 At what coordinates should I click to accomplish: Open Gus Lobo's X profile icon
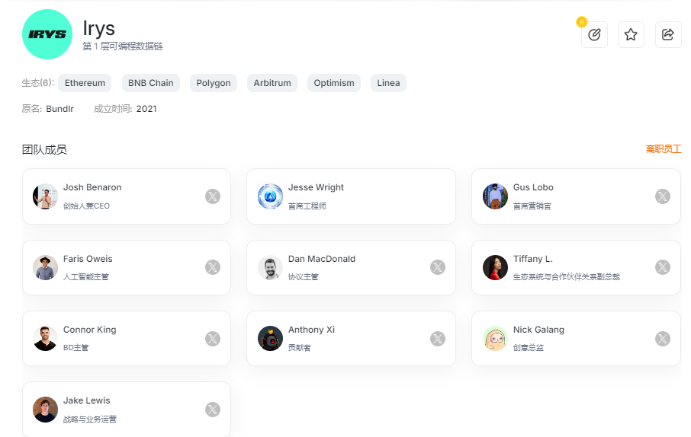(x=663, y=196)
